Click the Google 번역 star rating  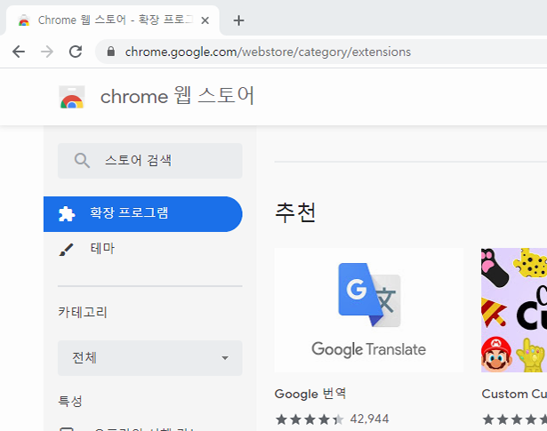click(310, 419)
